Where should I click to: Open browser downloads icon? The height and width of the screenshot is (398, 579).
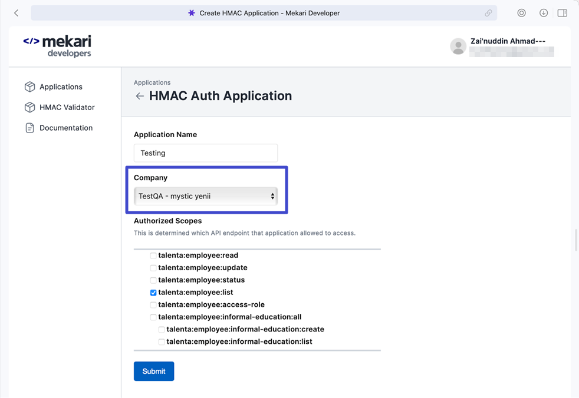pyautogui.click(x=544, y=13)
